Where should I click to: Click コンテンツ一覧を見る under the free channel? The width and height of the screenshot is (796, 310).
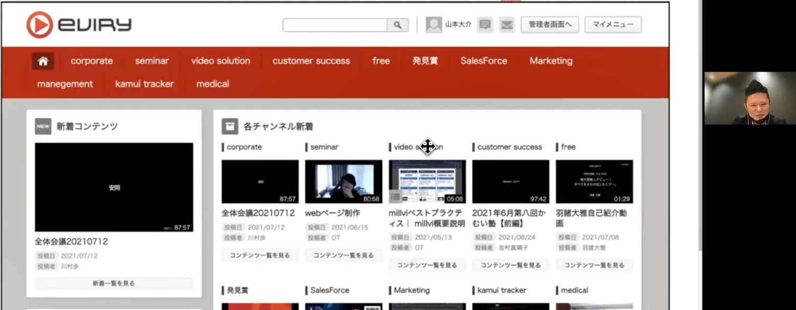(x=594, y=265)
